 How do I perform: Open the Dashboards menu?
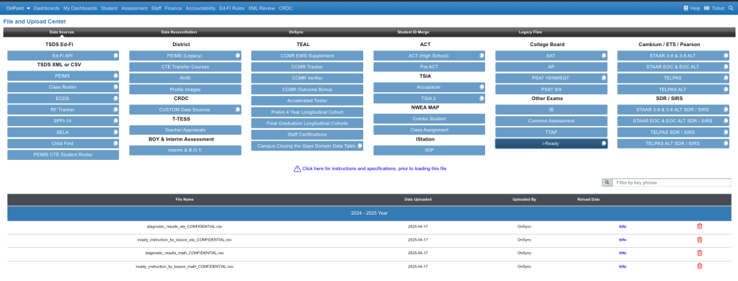click(47, 9)
